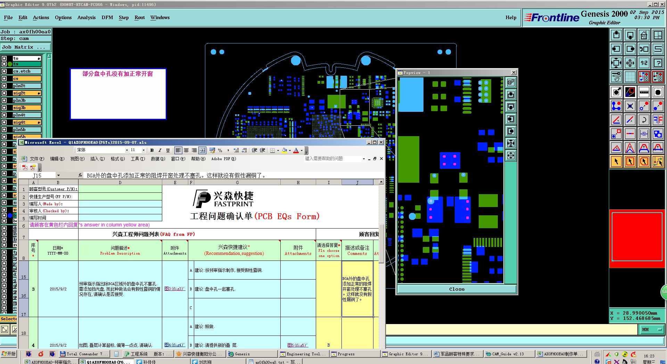Click the fill color paint bucket swatch
This screenshot has width=667, height=364.
[284, 150]
